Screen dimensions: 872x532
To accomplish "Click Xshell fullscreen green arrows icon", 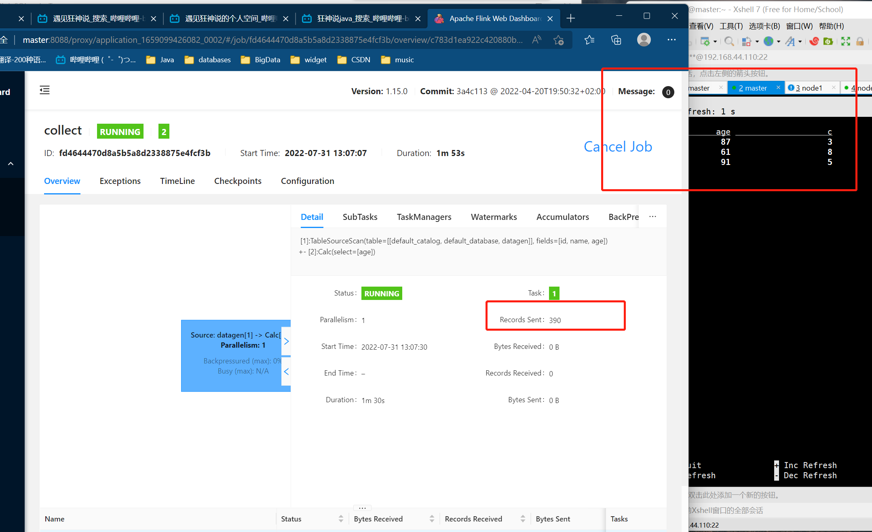I will [x=845, y=41].
